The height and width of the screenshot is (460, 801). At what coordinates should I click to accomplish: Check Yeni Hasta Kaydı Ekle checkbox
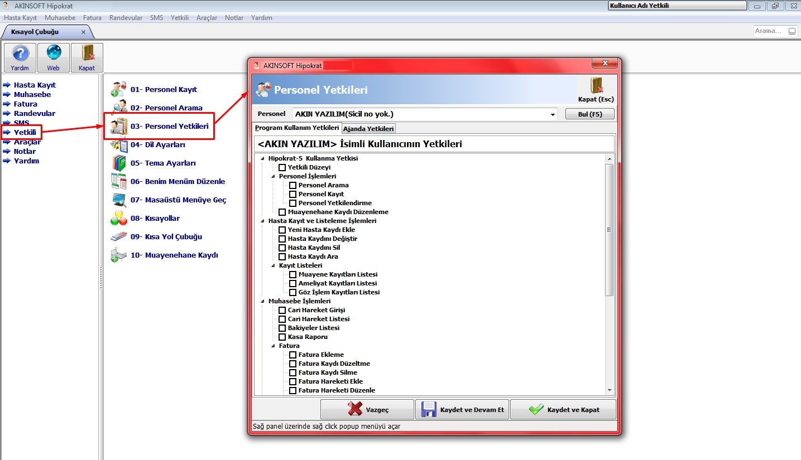coord(282,230)
